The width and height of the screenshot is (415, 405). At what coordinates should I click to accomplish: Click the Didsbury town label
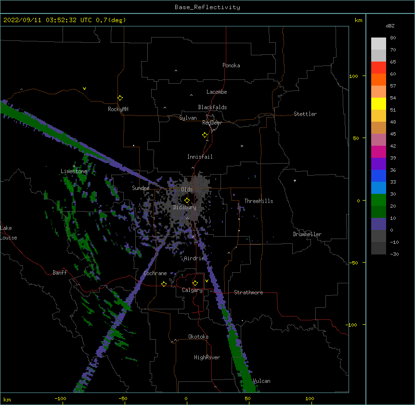185,207
